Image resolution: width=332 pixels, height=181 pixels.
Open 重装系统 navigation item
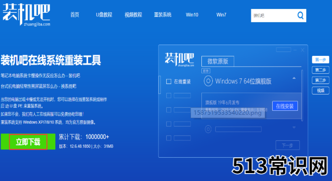click(x=163, y=15)
